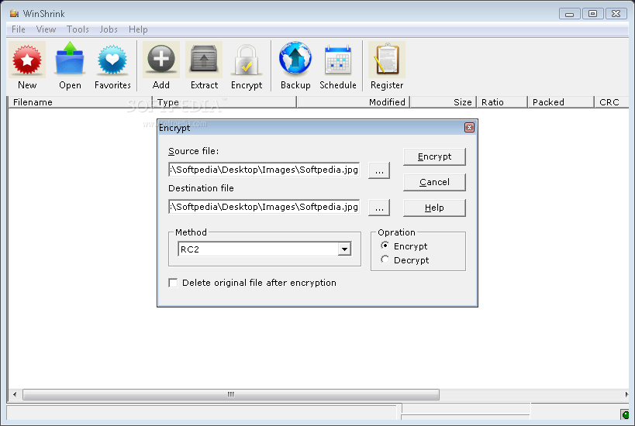The image size is (635, 426).
Task: Click the scrollbar right arrow
Action: point(626,394)
